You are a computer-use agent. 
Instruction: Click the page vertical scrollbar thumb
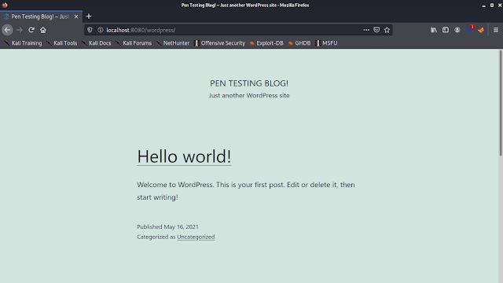(x=501, y=103)
